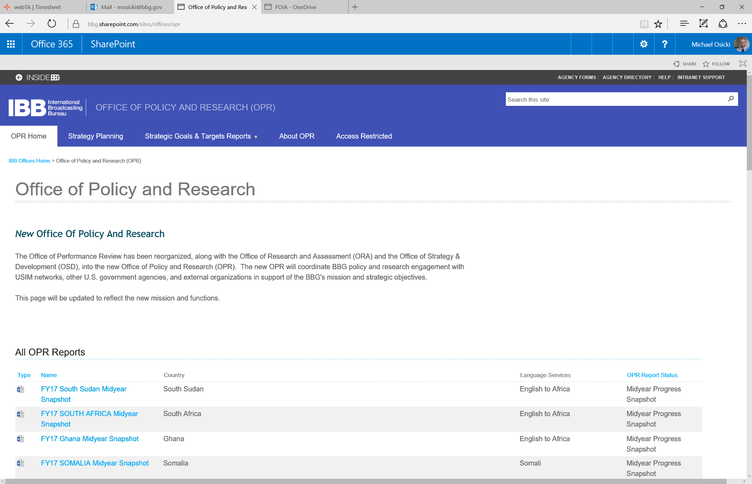Open FY17 Ghana Midyear Snapshot
The height and width of the screenshot is (484, 752).
coord(89,439)
